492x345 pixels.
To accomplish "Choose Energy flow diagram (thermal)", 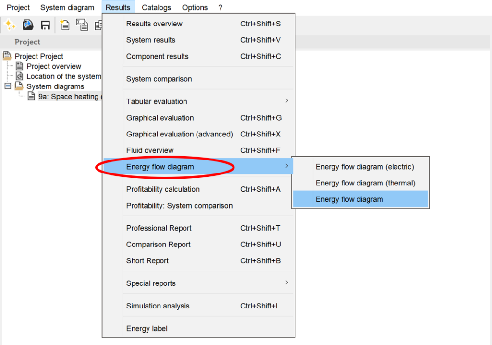I will tap(365, 183).
